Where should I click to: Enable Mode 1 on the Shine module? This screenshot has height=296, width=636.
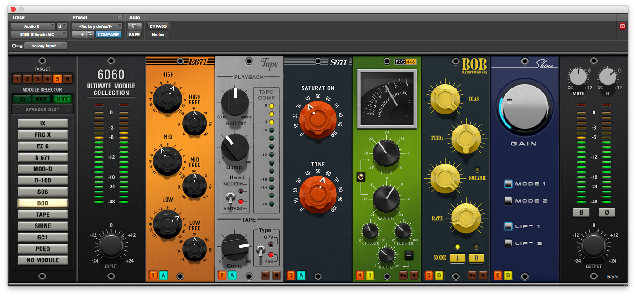(x=509, y=184)
